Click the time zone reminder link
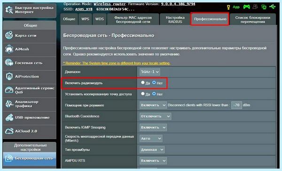This screenshot has width=282, height=171. pyautogui.click(x=117, y=63)
